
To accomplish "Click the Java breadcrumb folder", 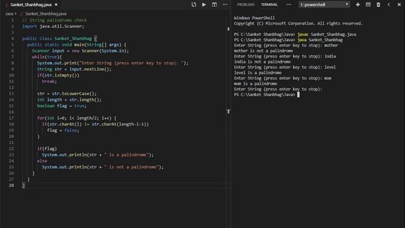I will [9, 14].
